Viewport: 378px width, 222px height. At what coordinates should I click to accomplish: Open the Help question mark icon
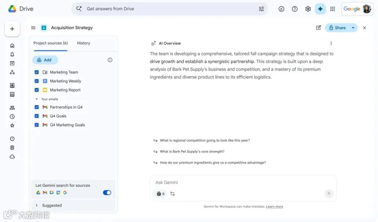(x=295, y=9)
